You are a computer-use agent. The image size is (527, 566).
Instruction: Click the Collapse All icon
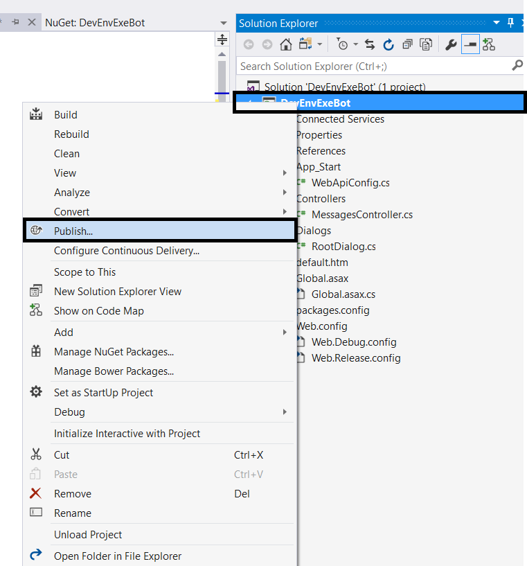407,44
